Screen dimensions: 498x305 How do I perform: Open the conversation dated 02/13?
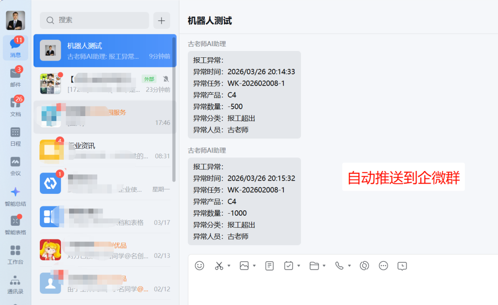click(105, 250)
